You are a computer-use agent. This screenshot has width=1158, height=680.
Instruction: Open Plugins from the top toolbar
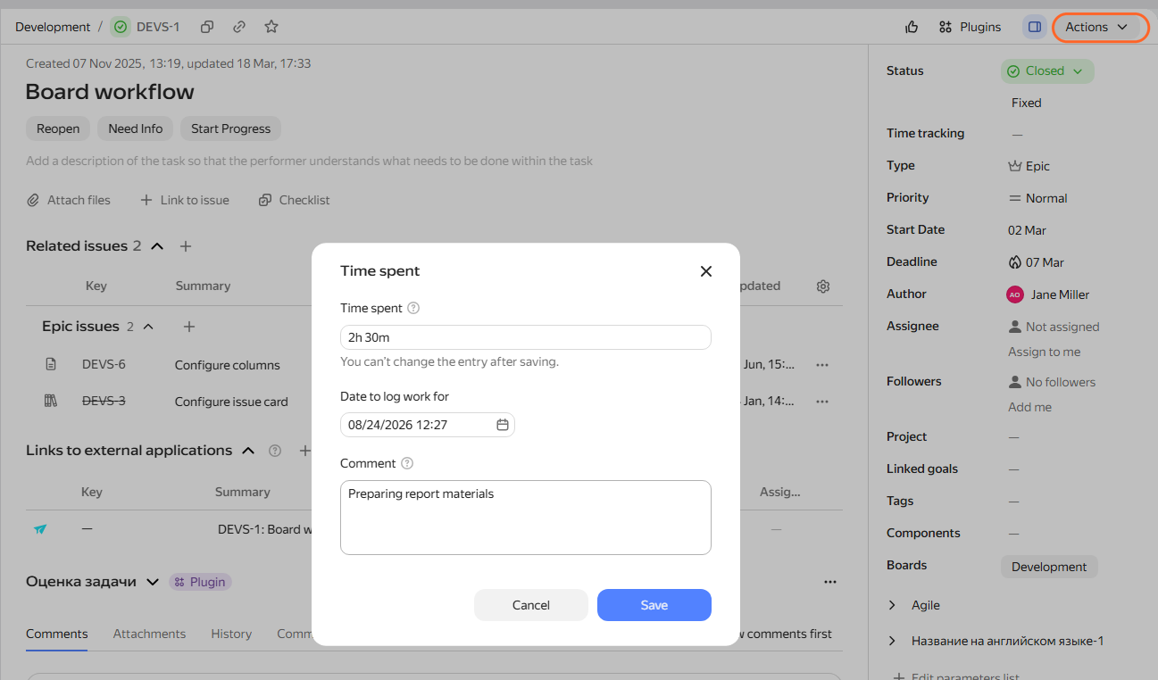pyautogui.click(x=970, y=27)
